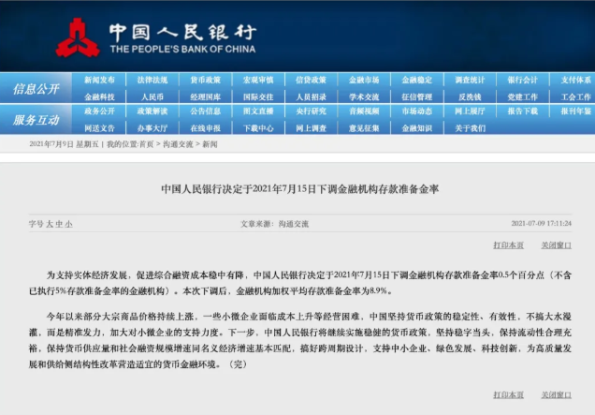Open 信贷政策 in the navigation

tap(312, 80)
